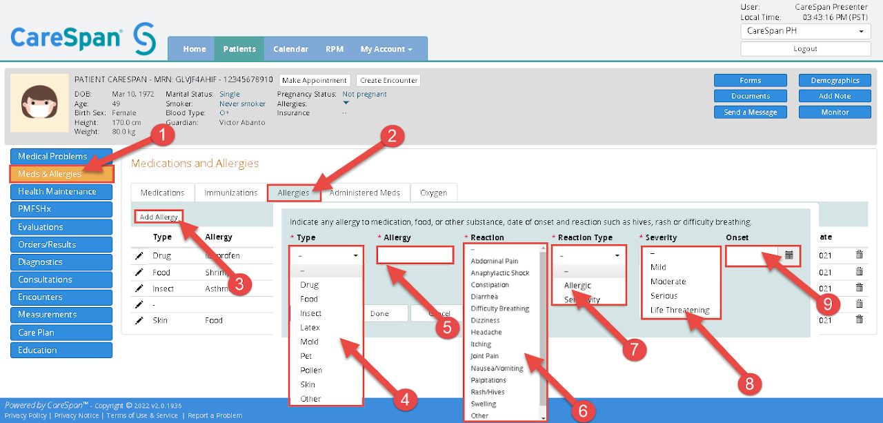Go to the Home navigation tab
883x423 pixels.
(195, 49)
